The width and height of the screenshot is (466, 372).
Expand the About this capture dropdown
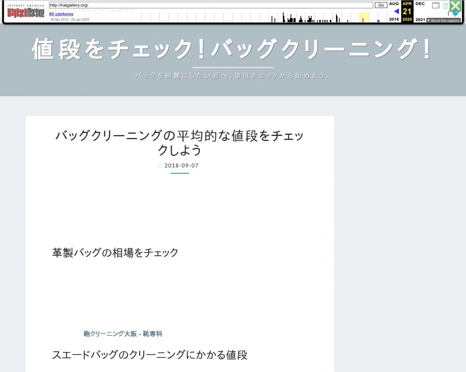click(x=443, y=20)
